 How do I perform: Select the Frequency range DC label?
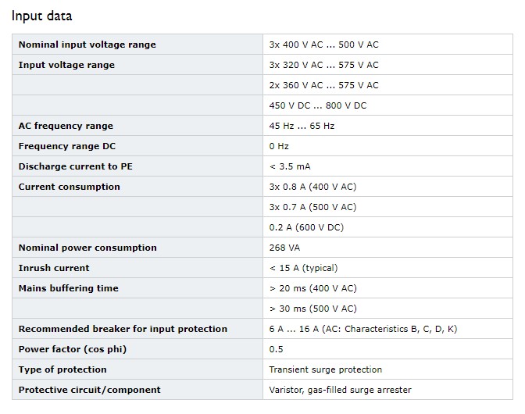67,146
